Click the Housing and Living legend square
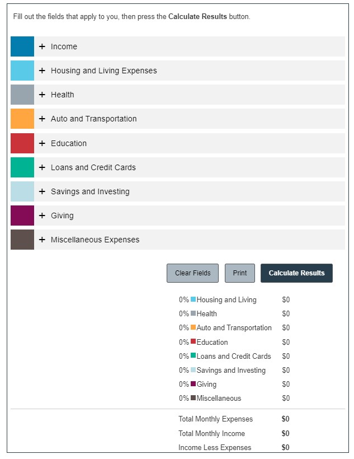 click(x=193, y=299)
